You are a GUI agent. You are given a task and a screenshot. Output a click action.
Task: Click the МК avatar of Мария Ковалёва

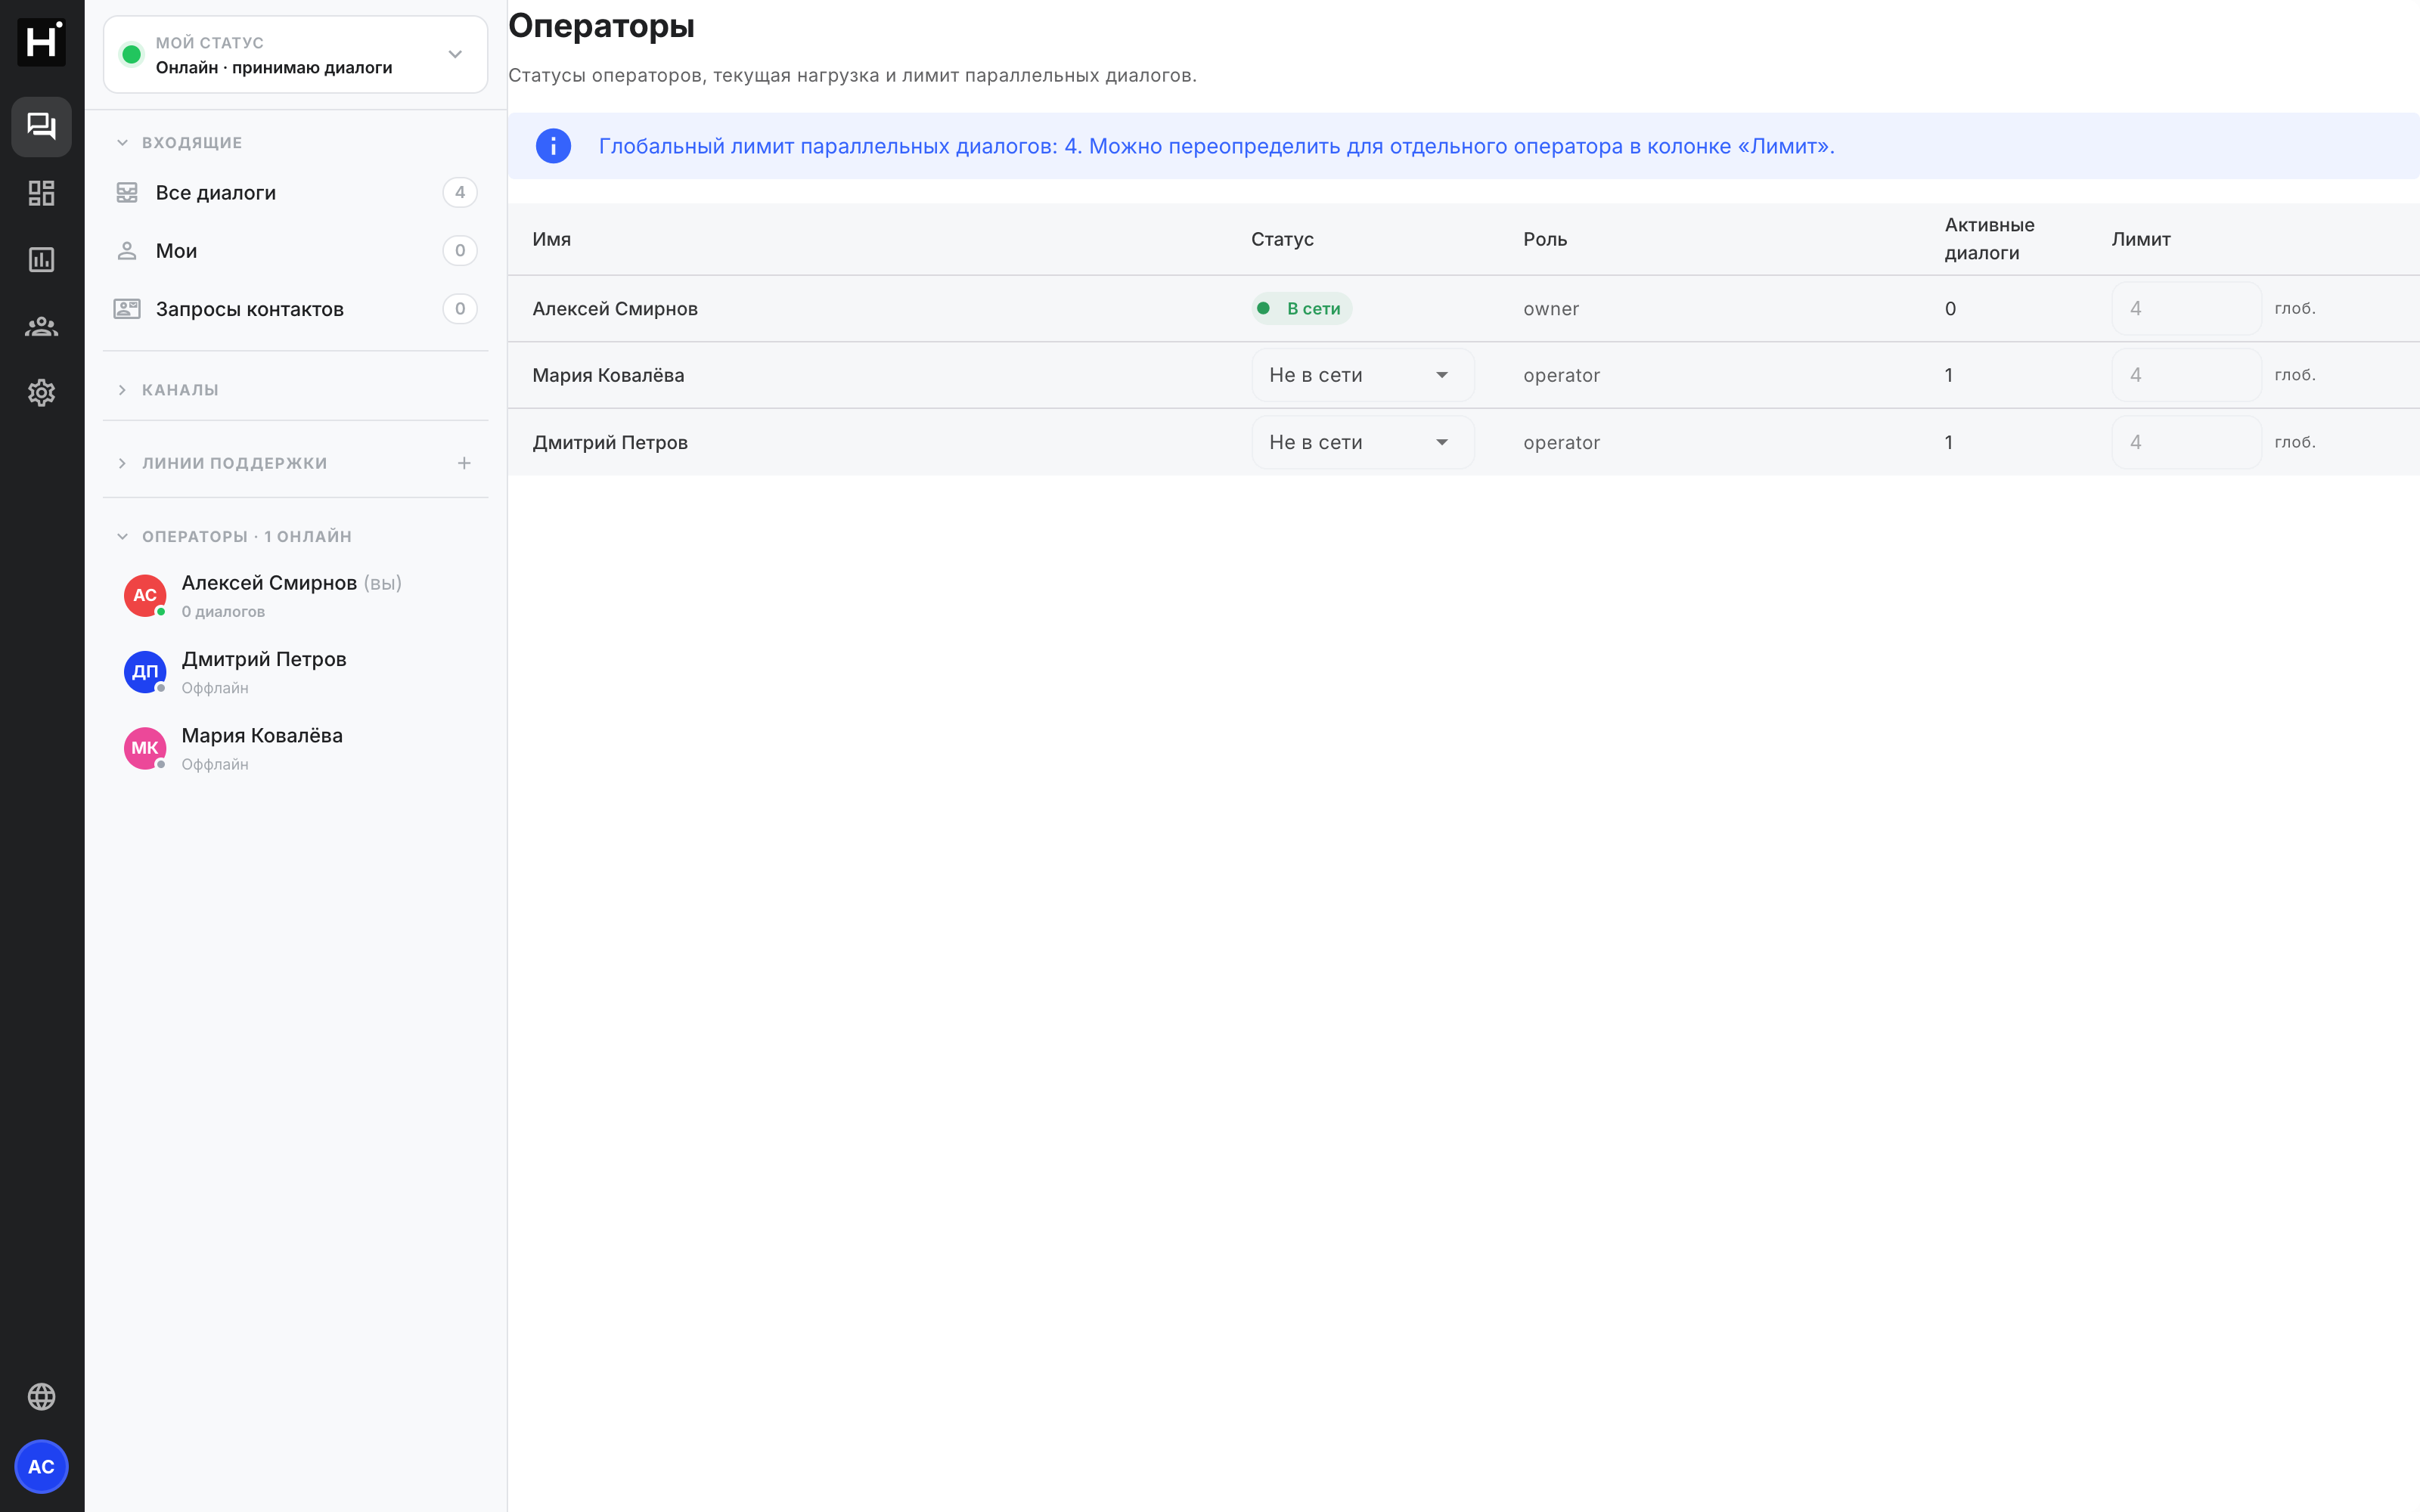click(x=145, y=748)
